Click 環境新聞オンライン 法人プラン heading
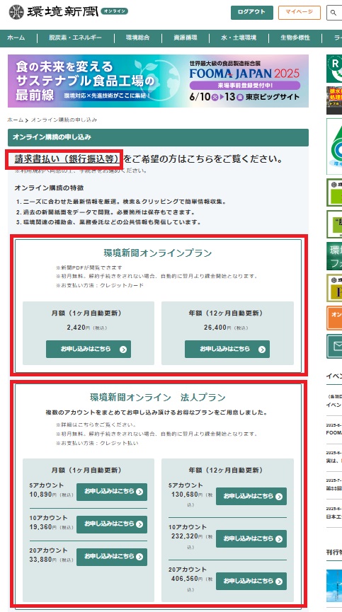Screen dimensions: 342x612 point(158,398)
